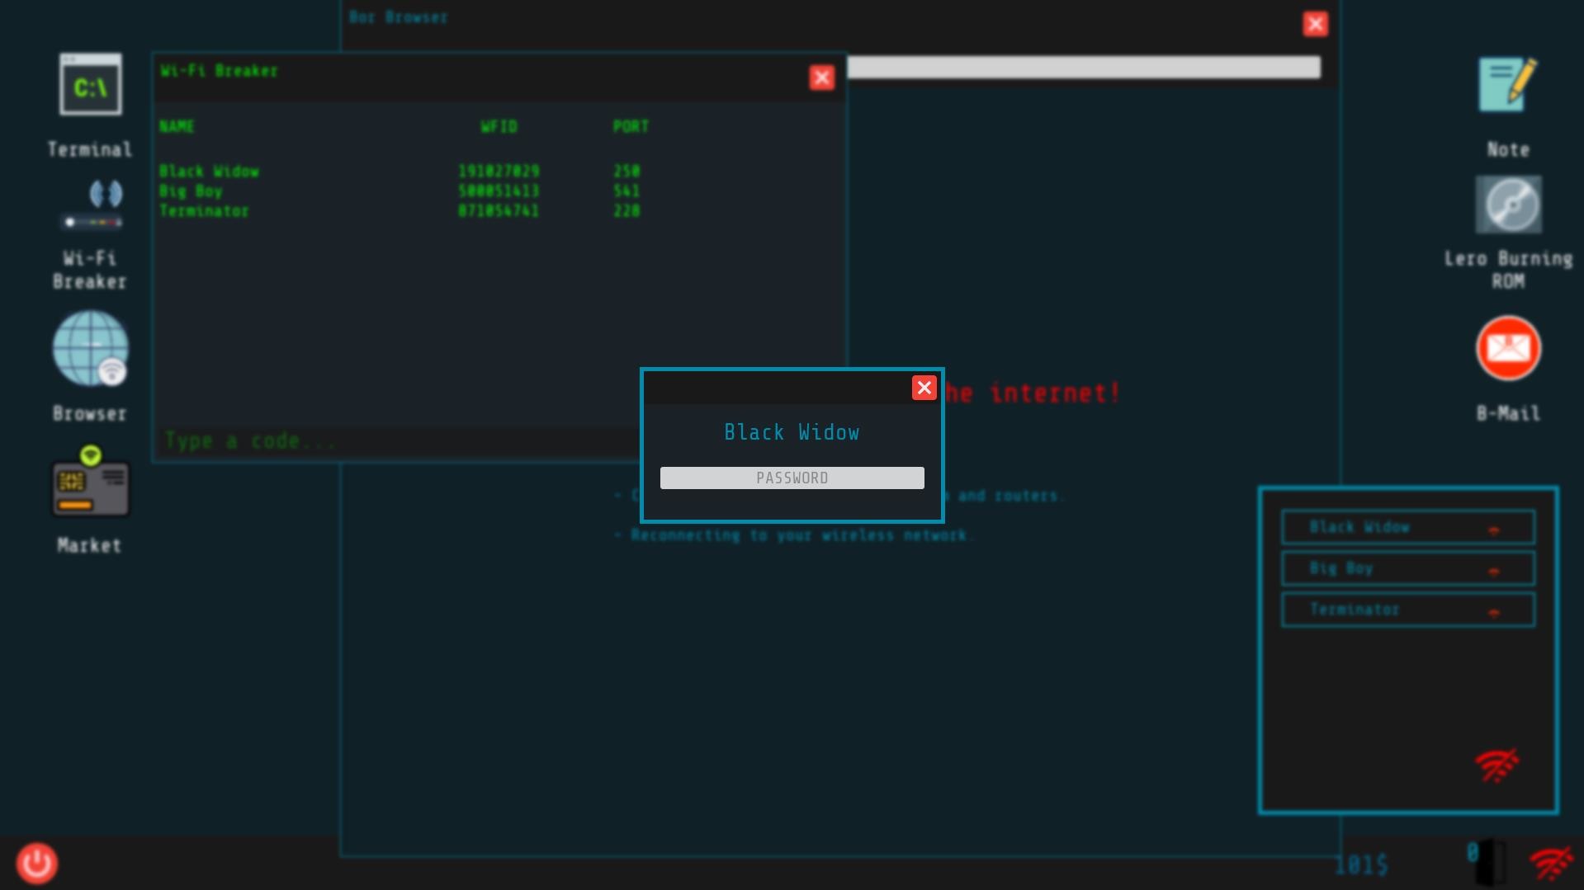Launch Lero Burning ROM

coord(1508,205)
